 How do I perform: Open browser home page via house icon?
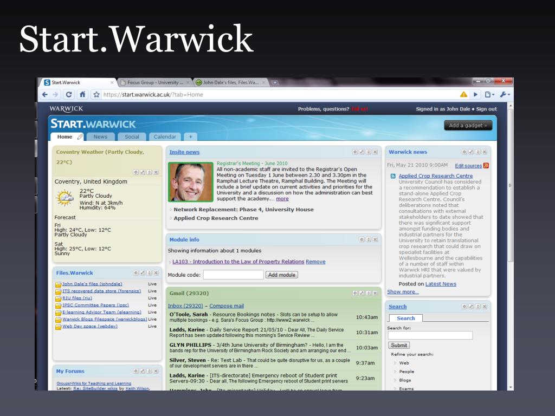[82, 94]
